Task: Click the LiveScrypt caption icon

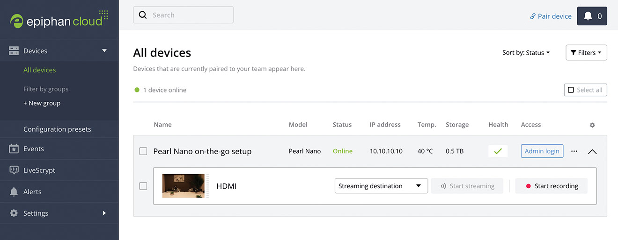Action: pyautogui.click(x=14, y=170)
